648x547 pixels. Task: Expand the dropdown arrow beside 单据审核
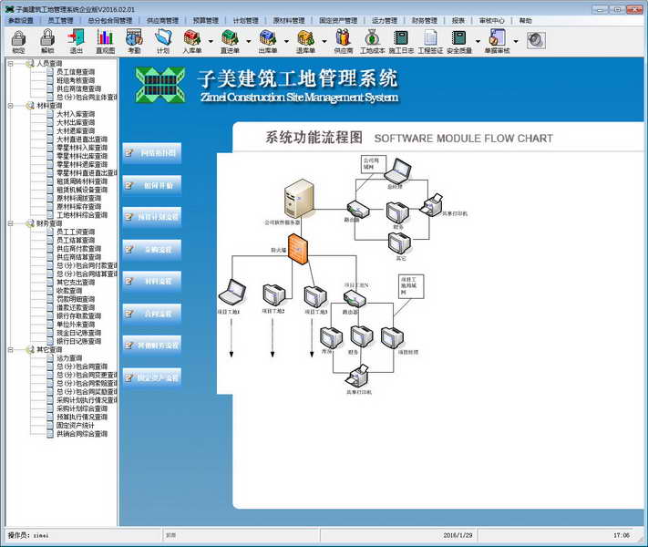pyautogui.click(x=516, y=40)
